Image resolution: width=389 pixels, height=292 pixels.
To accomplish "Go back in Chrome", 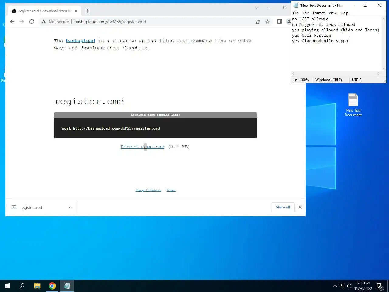I will pos(12,22).
